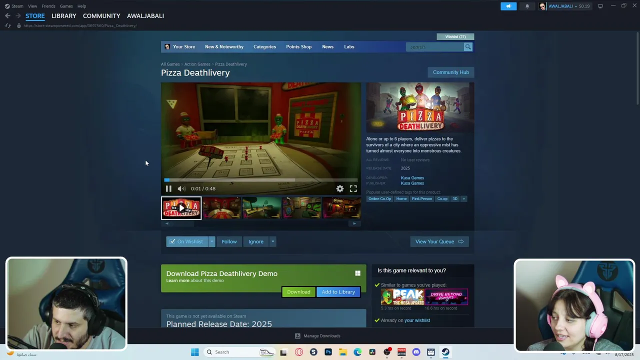Open the Wishlist (27) button
Image resolution: width=640 pixels, height=360 pixels.
[x=455, y=36]
